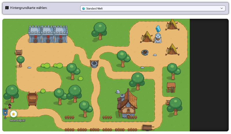Click the stone water well at the path crossing

[94, 64]
